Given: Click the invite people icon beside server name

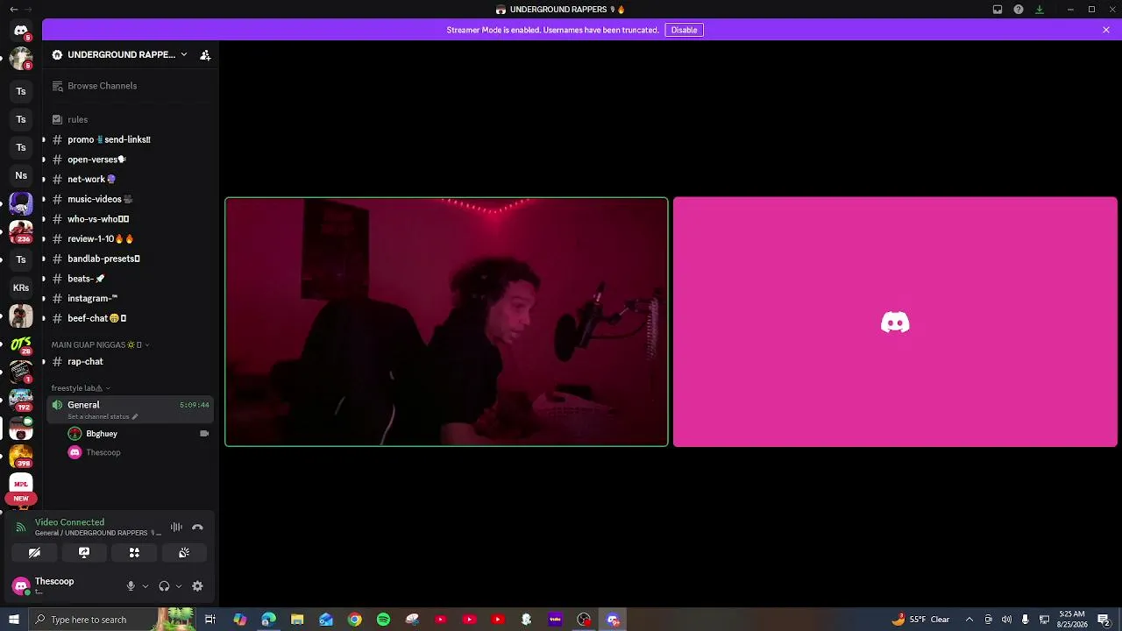Looking at the screenshot, I should pos(205,54).
